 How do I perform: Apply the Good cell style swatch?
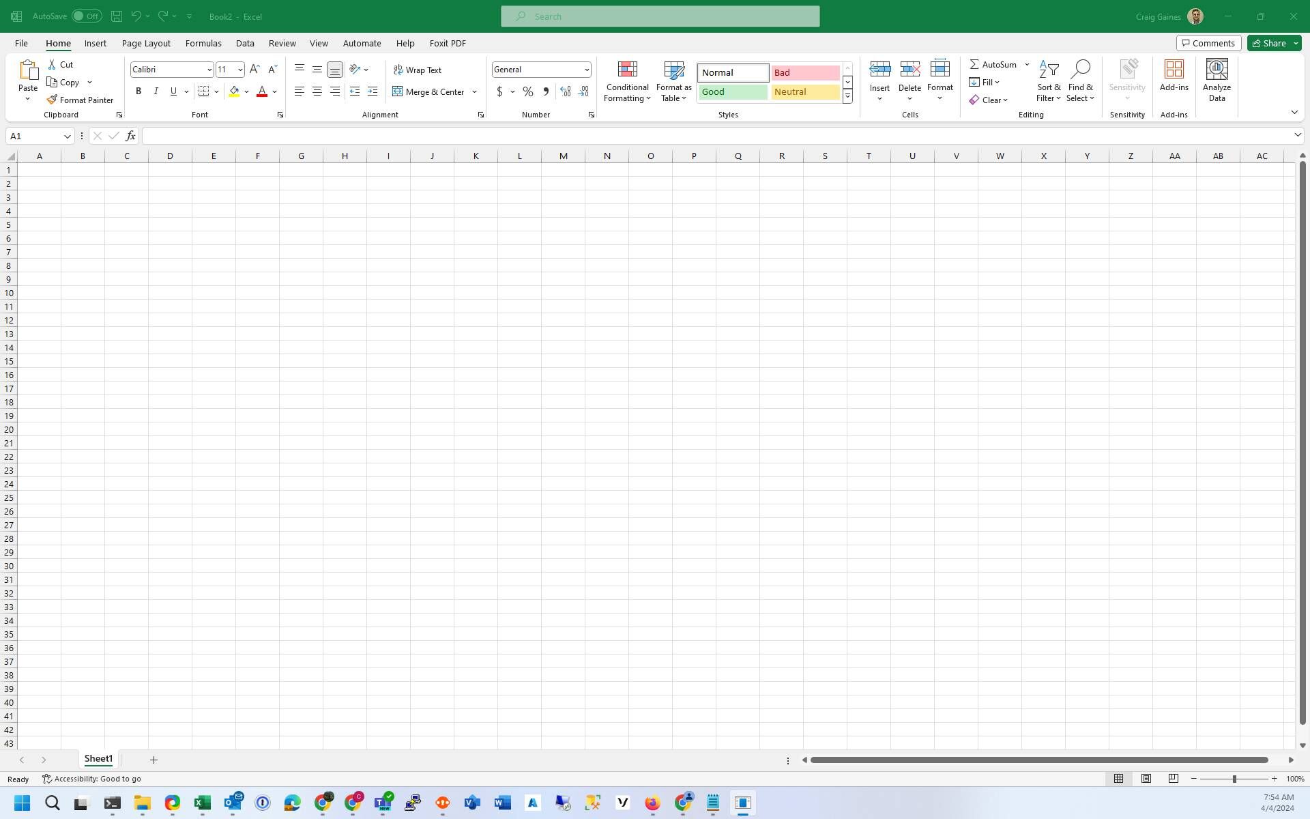click(733, 91)
